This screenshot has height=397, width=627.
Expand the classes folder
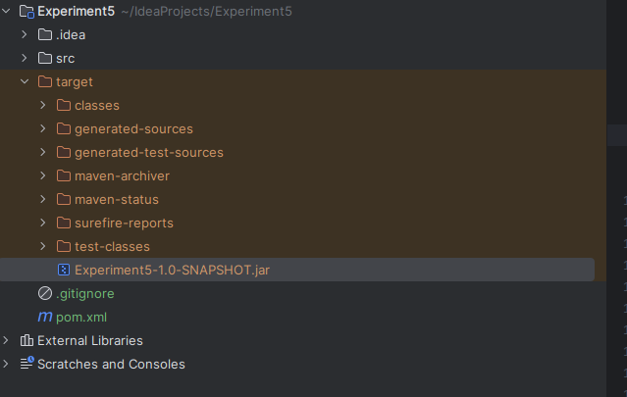point(43,106)
